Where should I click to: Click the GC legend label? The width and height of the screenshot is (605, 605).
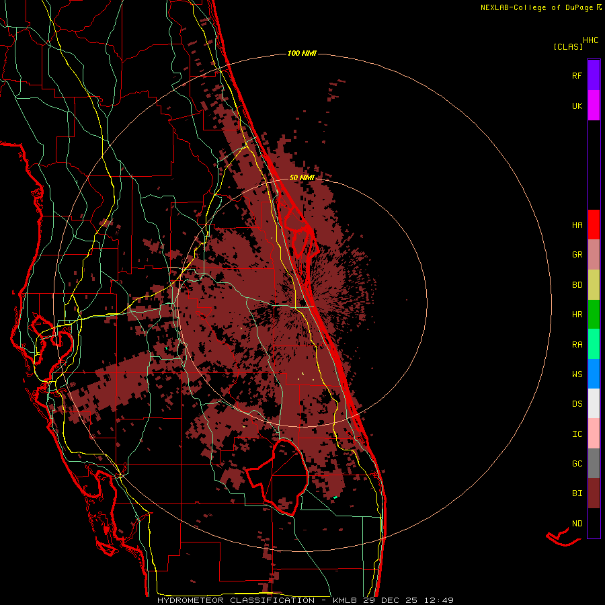coord(577,464)
